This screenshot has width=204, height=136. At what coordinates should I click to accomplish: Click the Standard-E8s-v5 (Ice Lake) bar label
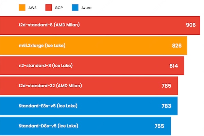[x=48, y=106]
